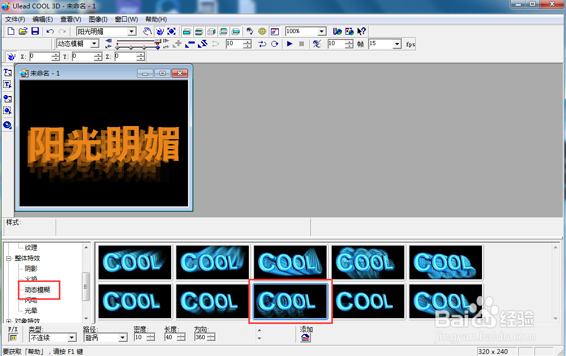The height and width of the screenshot is (356, 566).
Task: Select 动态模糊 in the effects tree
Action: 37,289
